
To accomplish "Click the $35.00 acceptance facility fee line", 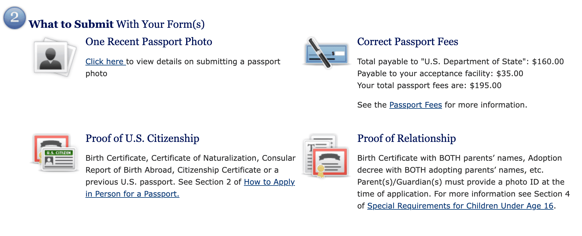I will pos(440,73).
